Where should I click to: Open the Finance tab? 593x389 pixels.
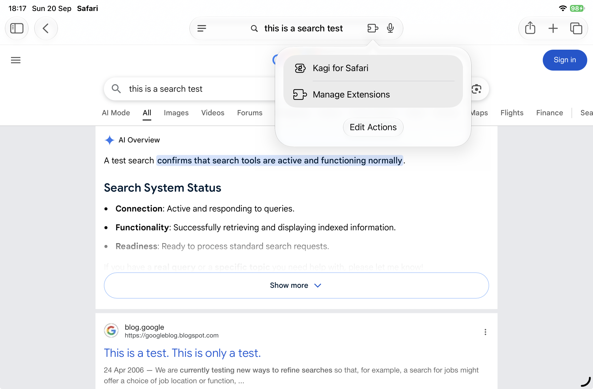[550, 113]
